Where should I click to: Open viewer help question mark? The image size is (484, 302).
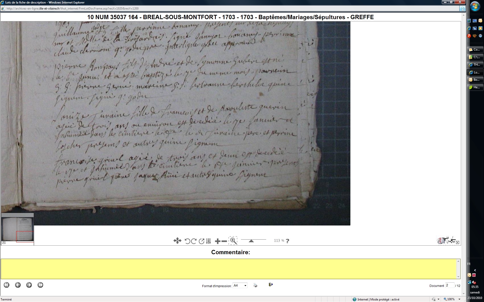(288, 241)
